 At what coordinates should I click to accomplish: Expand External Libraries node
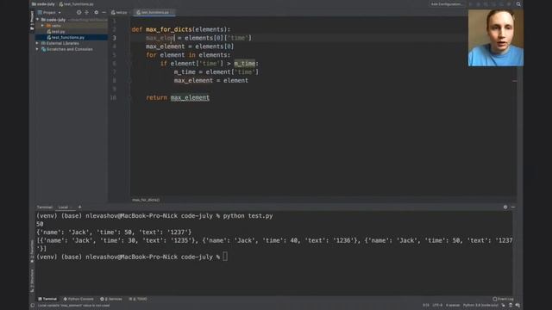click(37, 43)
